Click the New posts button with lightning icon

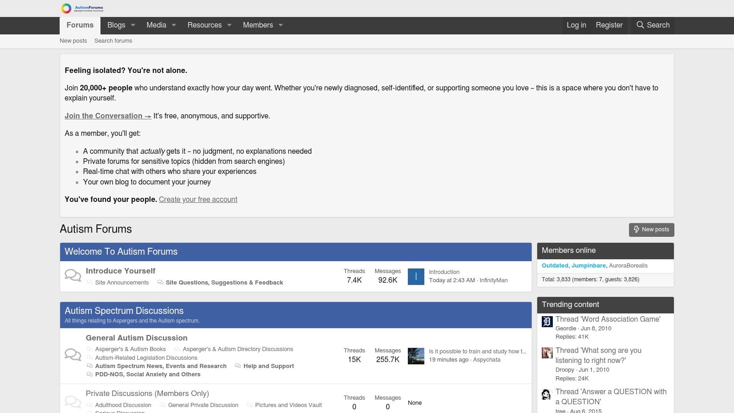pyautogui.click(x=651, y=229)
